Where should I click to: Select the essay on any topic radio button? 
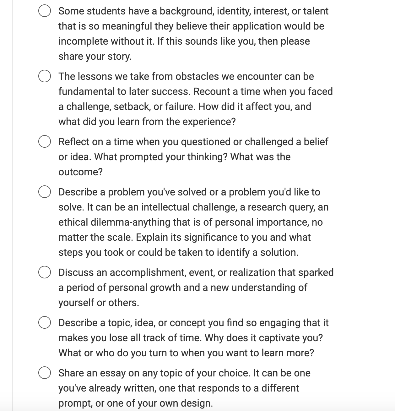45,373
